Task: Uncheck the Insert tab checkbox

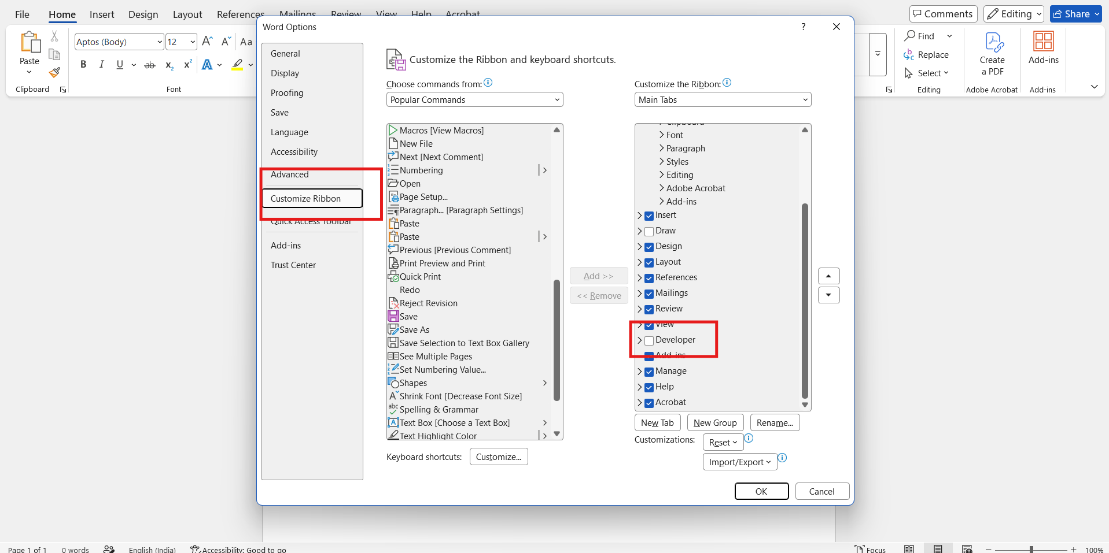Action: tap(649, 216)
